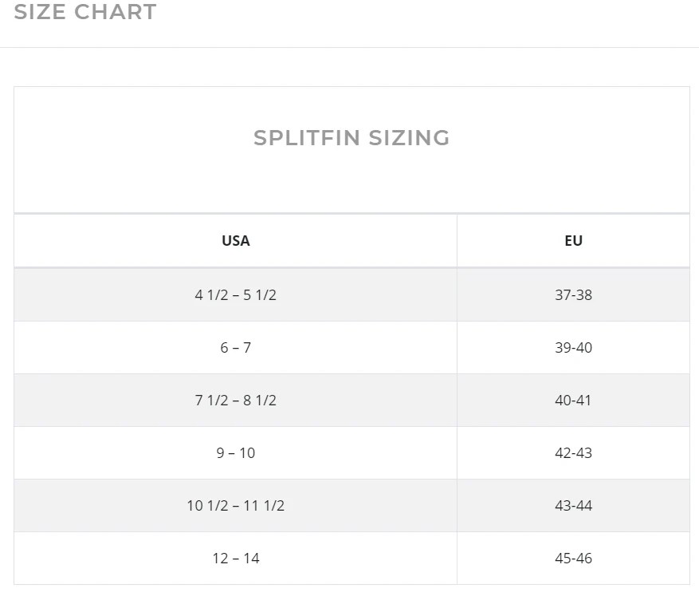Select the USA 9 – 10 cell
Image resolution: width=699 pixels, height=604 pixels.
tap(235, 452)
